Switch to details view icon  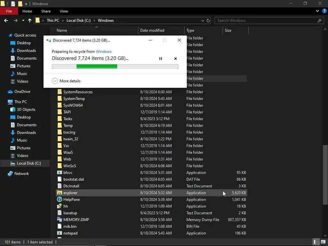coord(316,242)
